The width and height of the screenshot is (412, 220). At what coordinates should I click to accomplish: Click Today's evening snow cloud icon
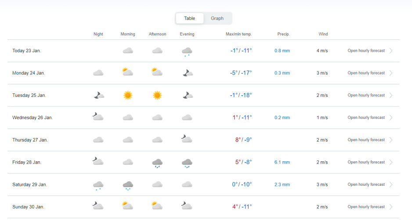(187, 52)
